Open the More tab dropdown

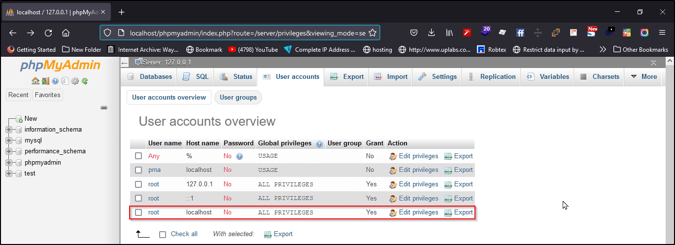644,77
